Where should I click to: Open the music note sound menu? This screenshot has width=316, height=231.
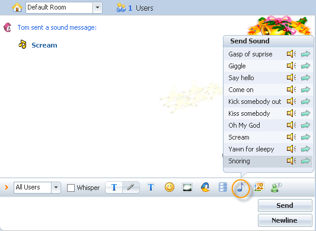[241, 188]
